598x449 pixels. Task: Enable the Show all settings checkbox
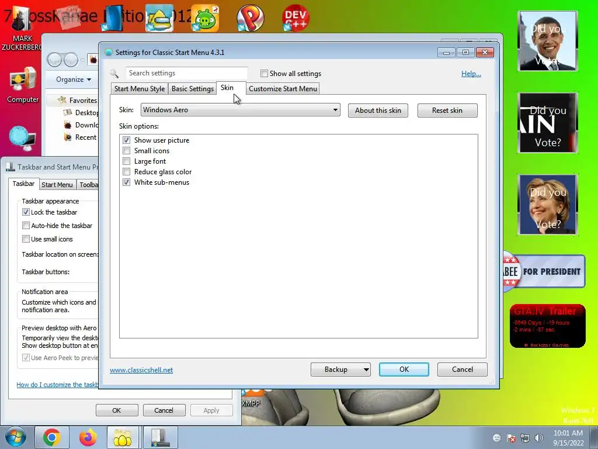[x=264, y=73]
